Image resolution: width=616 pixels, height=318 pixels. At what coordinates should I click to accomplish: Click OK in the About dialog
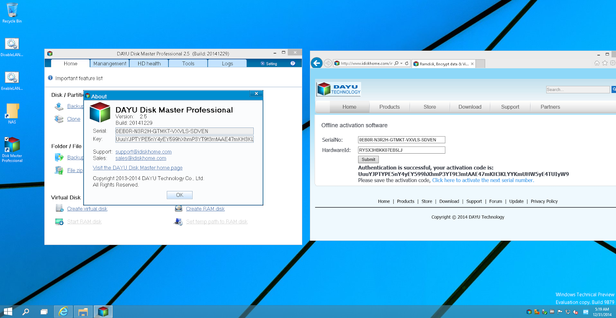[179, 195]
